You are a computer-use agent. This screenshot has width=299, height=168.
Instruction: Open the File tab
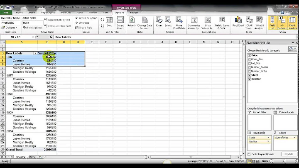(6, 12)
